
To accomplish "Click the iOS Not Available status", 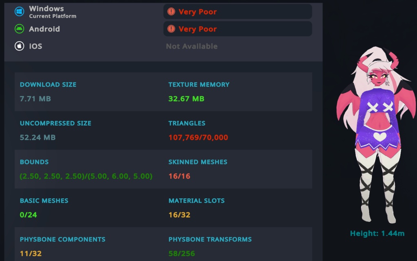I will click(191, 46).
